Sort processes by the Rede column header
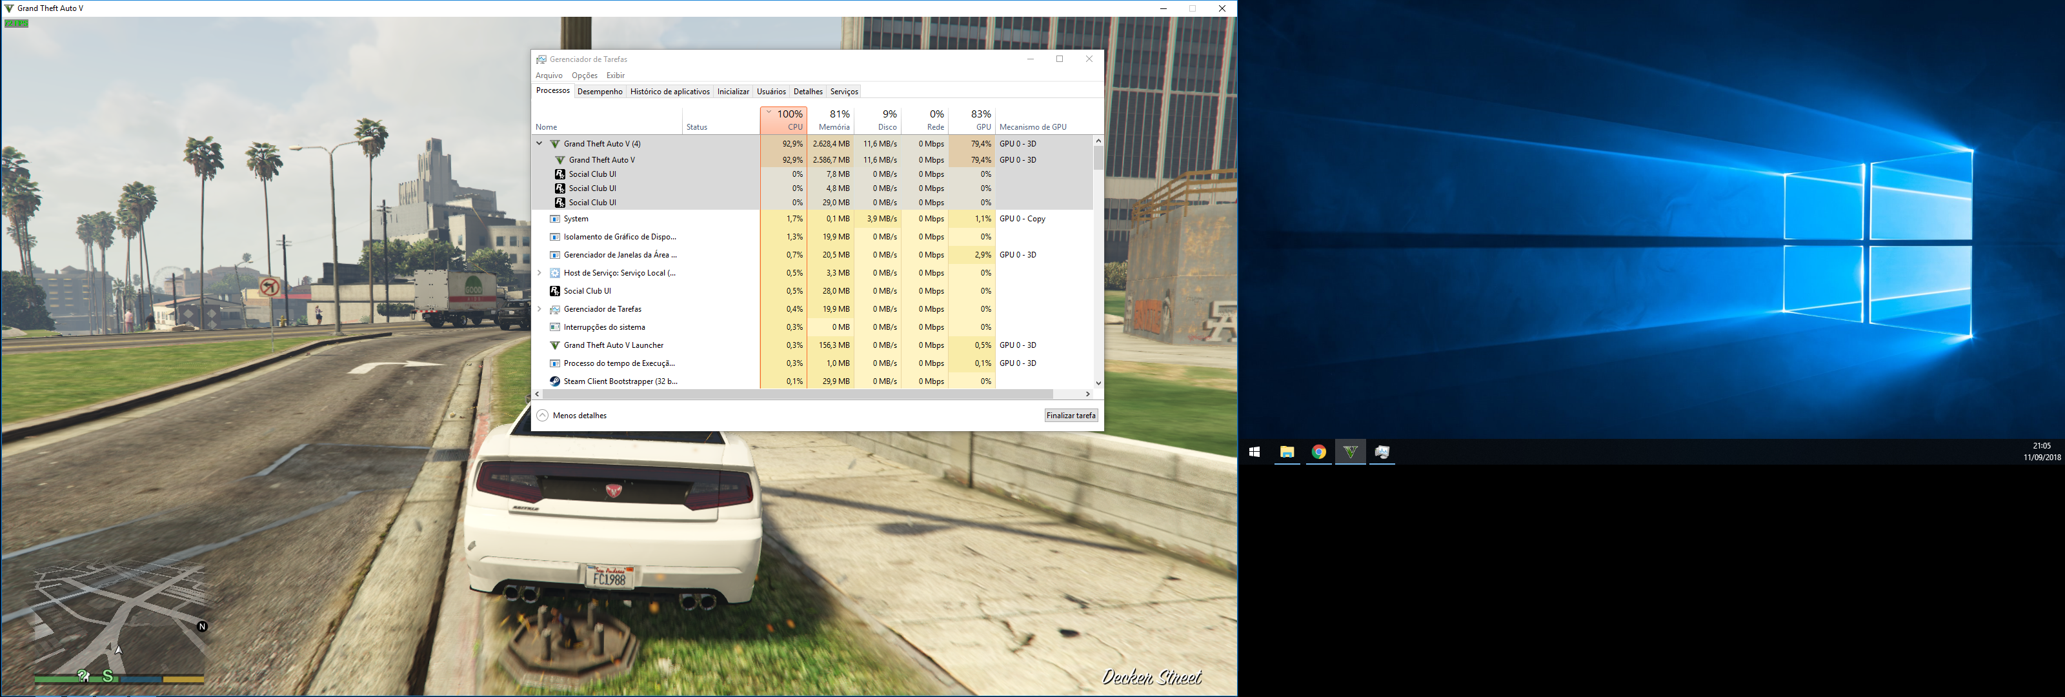The image size is (2065, 697). point(925,120)
